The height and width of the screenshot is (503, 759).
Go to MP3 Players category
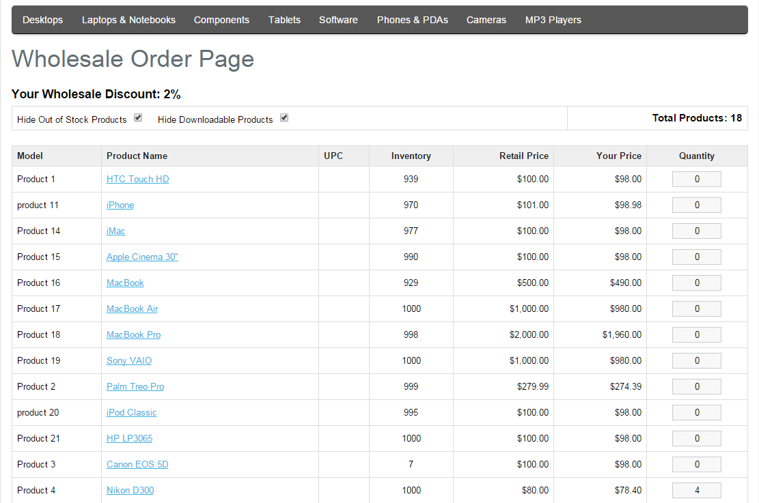[553, 20]
